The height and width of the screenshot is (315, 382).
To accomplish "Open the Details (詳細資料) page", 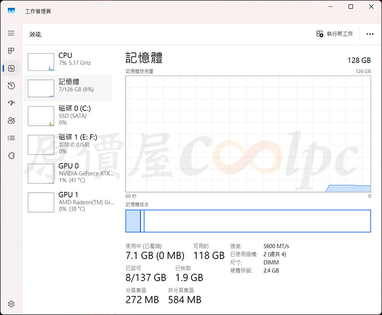I will coord(11,138).
